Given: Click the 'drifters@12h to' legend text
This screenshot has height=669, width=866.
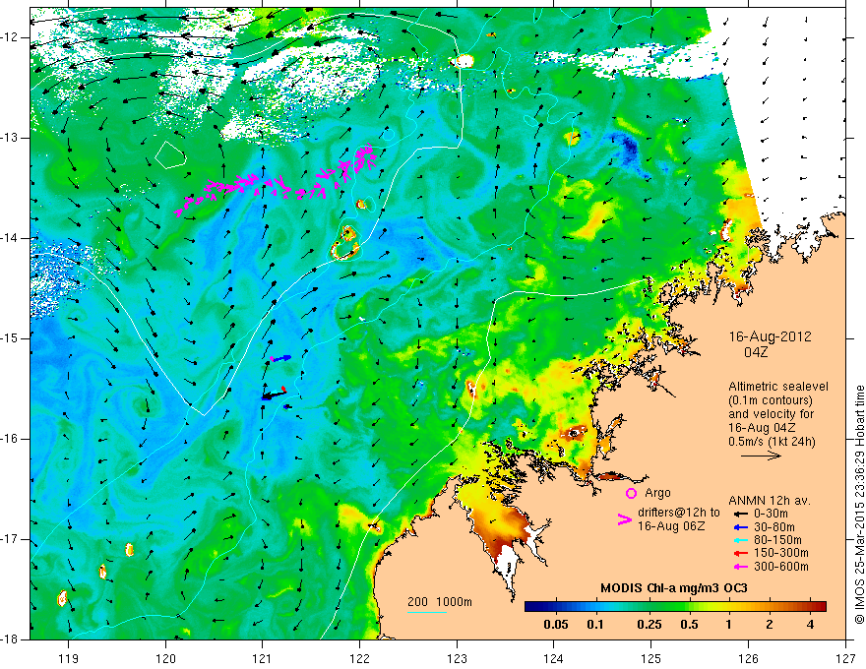Looking at the screenshot, I should coord(679,513).
